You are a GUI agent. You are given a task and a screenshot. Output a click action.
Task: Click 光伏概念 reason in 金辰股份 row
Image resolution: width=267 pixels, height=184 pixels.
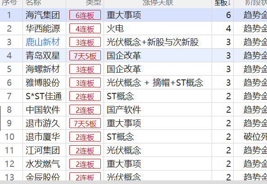pos(124,177)
